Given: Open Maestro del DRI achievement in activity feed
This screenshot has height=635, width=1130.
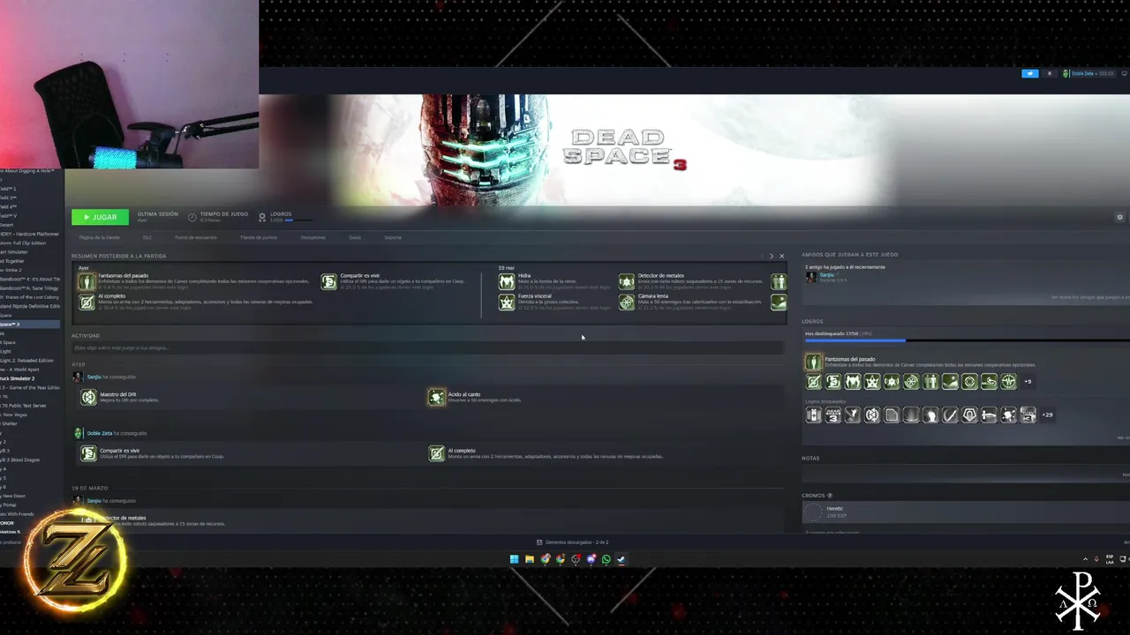Looking at the screenshot, I should click(88, 398).
